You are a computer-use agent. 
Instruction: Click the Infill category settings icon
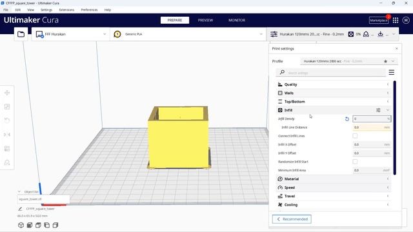[378, 110]
